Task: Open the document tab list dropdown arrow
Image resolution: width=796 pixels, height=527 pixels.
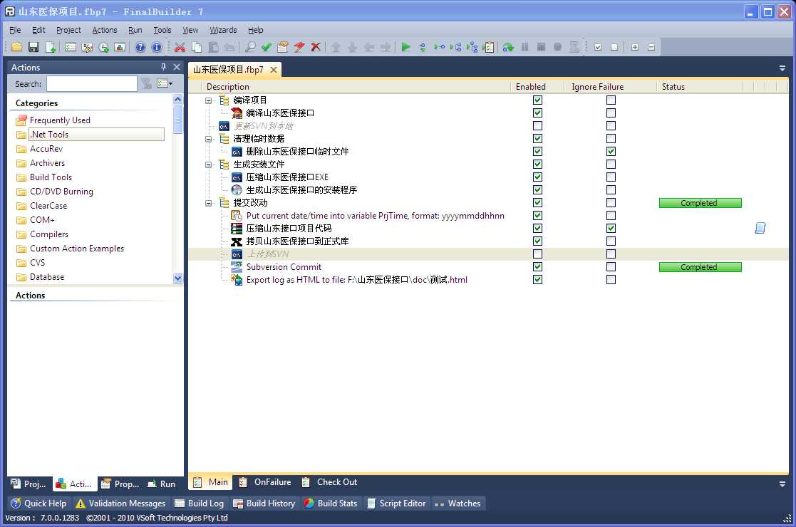Action: (782, 68)
